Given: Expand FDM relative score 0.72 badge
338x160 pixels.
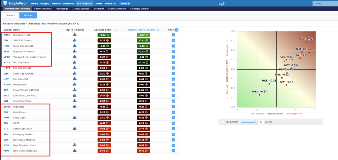Looking at the screenshot, I should 143,151.
